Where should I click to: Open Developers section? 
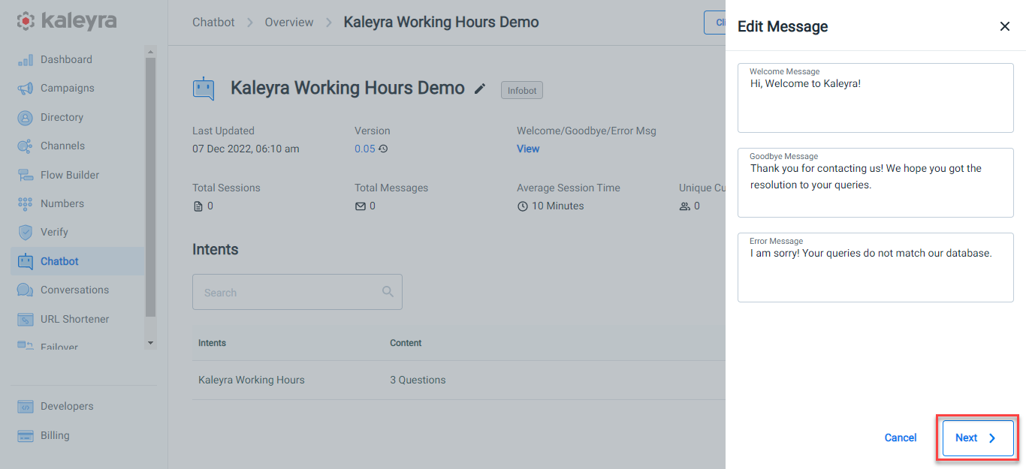67,407
